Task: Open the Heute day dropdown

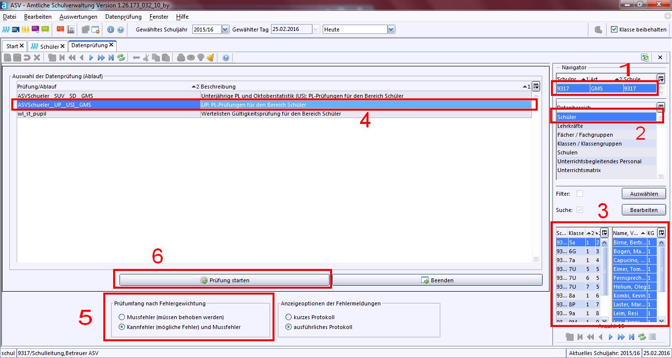Action: (391, 30)
